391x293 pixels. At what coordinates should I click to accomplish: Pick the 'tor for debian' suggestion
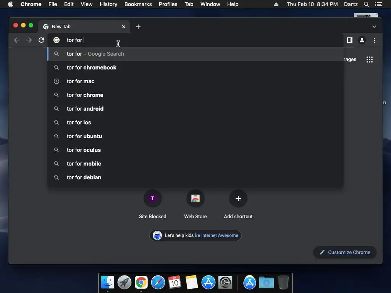coord(195,177)
